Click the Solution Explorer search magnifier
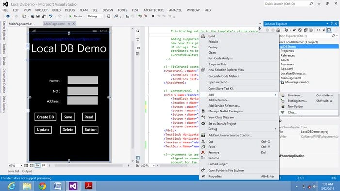This screenshot has width=340, height=191. (x=333, y=36)
